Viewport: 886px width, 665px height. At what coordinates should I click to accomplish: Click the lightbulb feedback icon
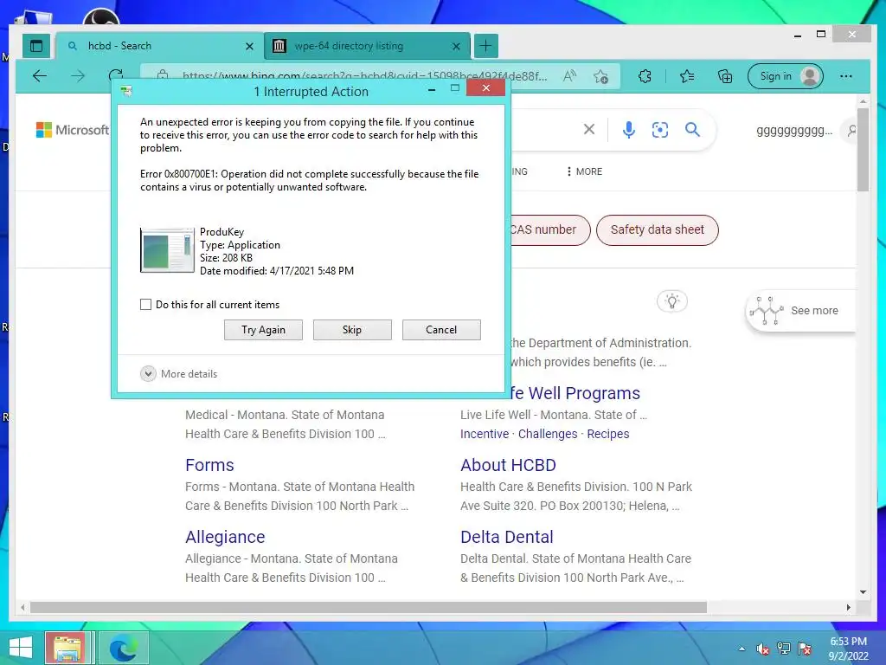[x=671, y=300]
